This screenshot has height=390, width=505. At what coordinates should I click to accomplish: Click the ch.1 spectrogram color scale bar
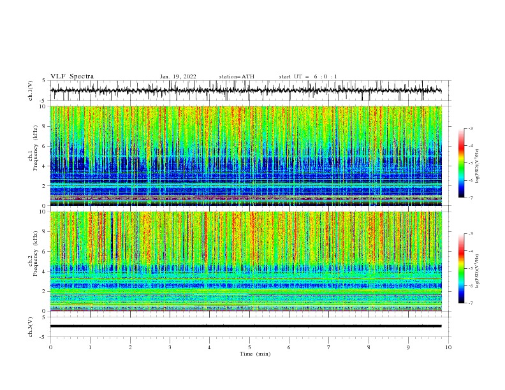pos(461,163)
